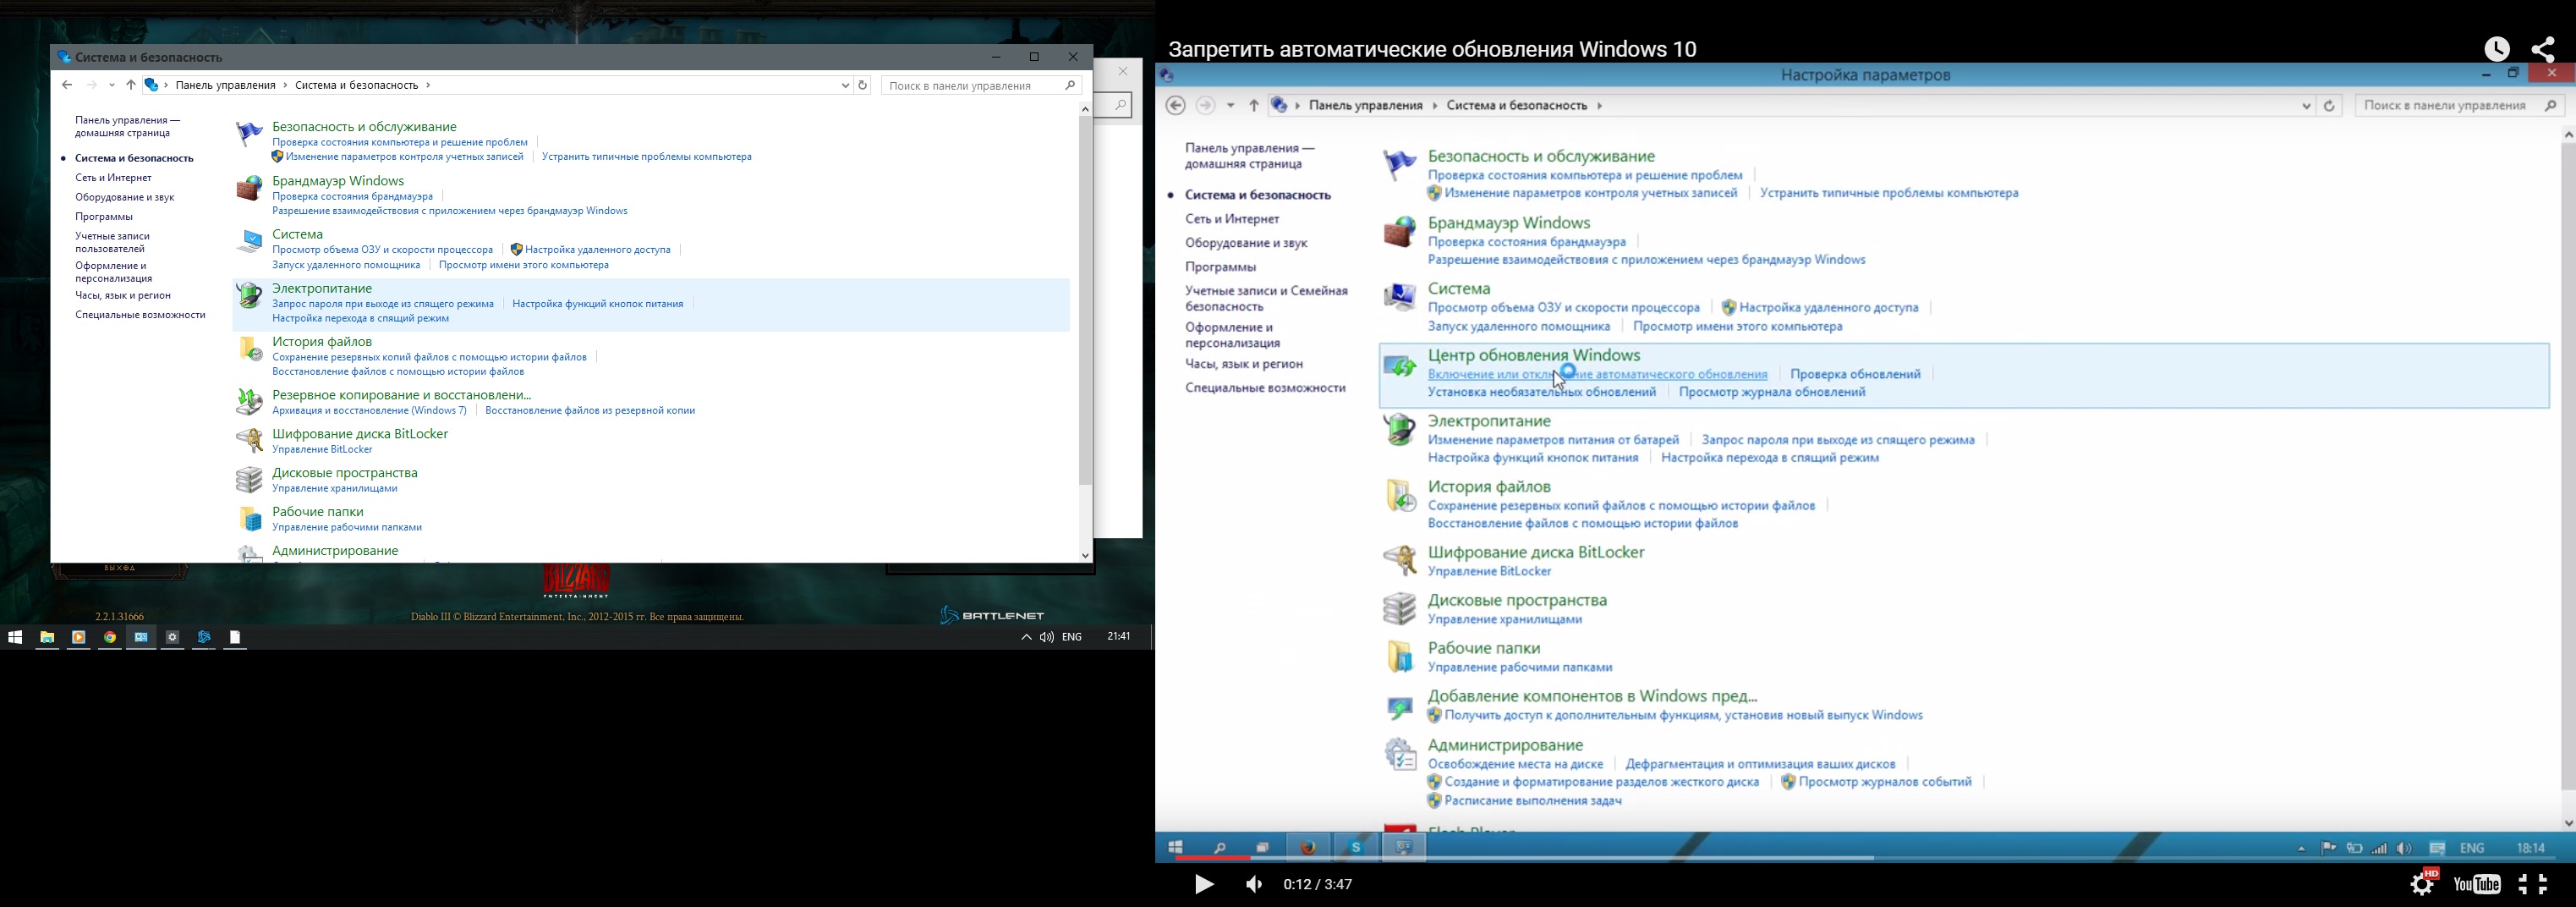Show hidden tray icons on the left taskbar
This screenshot has width=2576, height=907.
pyautogui.click(x=1025, y=638)
